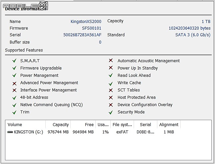Click the Read Look Ahead checkmark icon
This screenshot has width=215, height=164.
pos(111,75)
